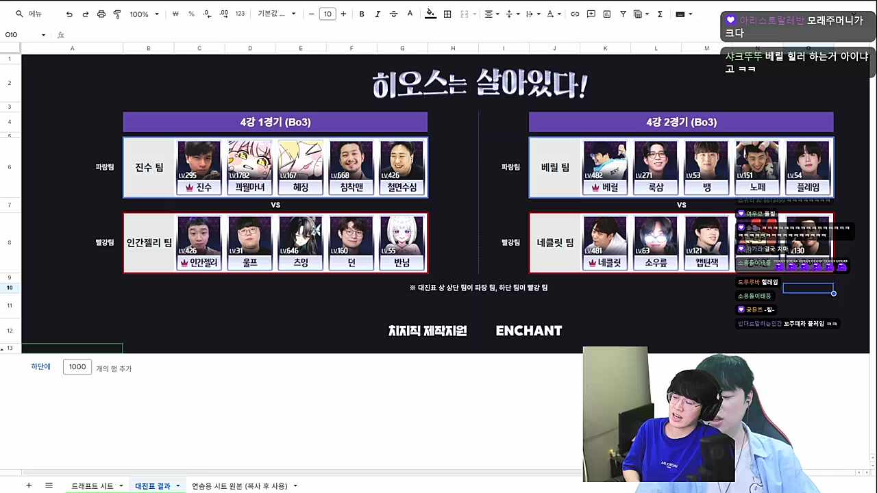Switch to 연습용 시트 원본 tab

click(x=240, y=486)
